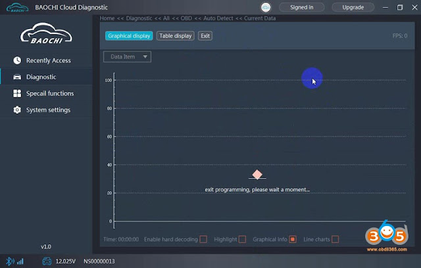
Task: Click the Specail functions grid icon
Action: pos(17,93)
